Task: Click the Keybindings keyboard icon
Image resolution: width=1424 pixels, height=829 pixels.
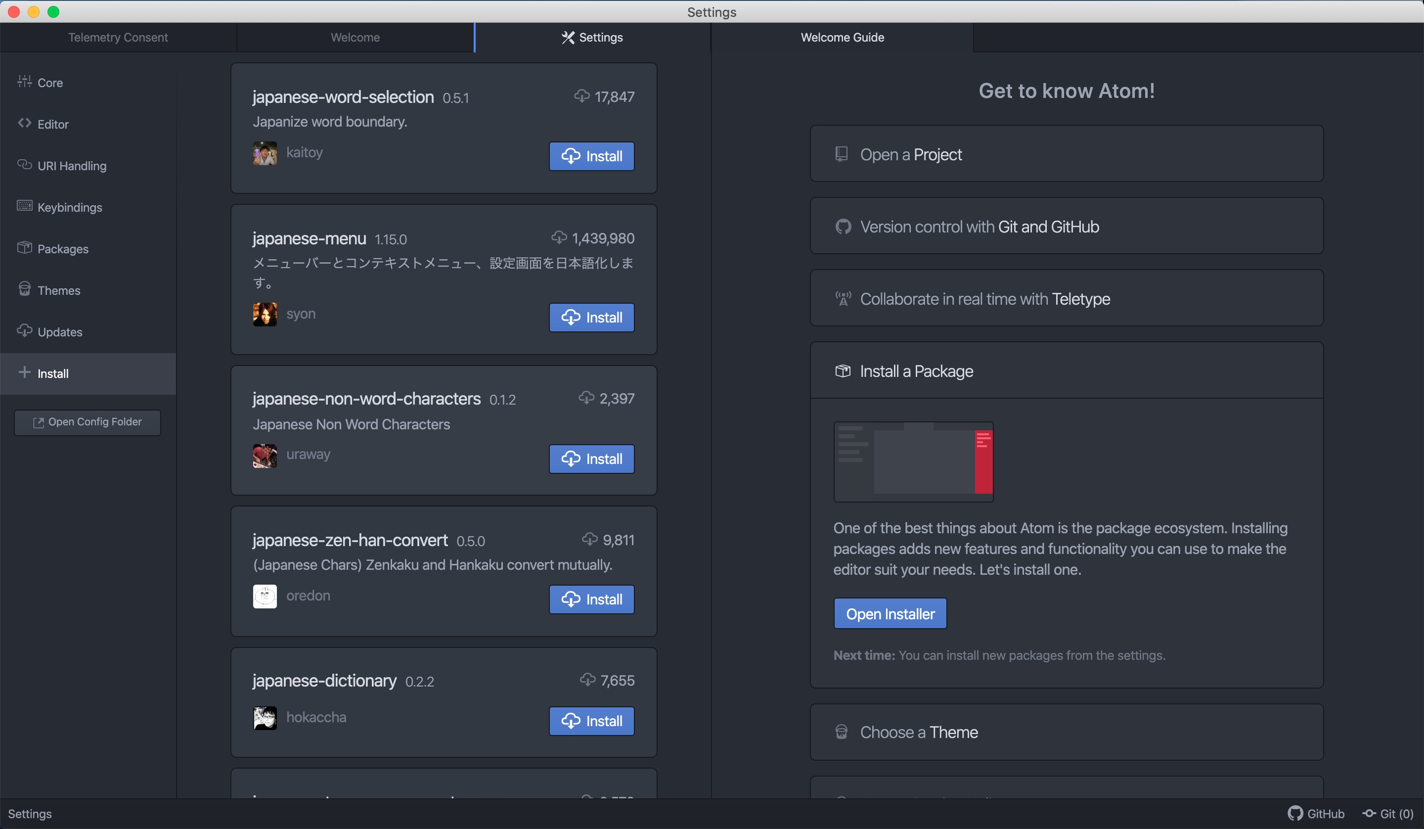Action: [x=24, y=206]
